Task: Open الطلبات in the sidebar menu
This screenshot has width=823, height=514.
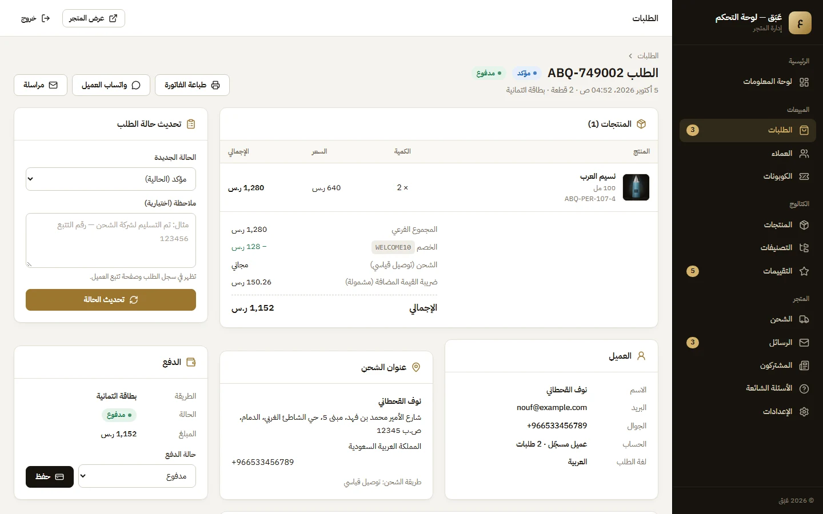Action: pos(748,130)
